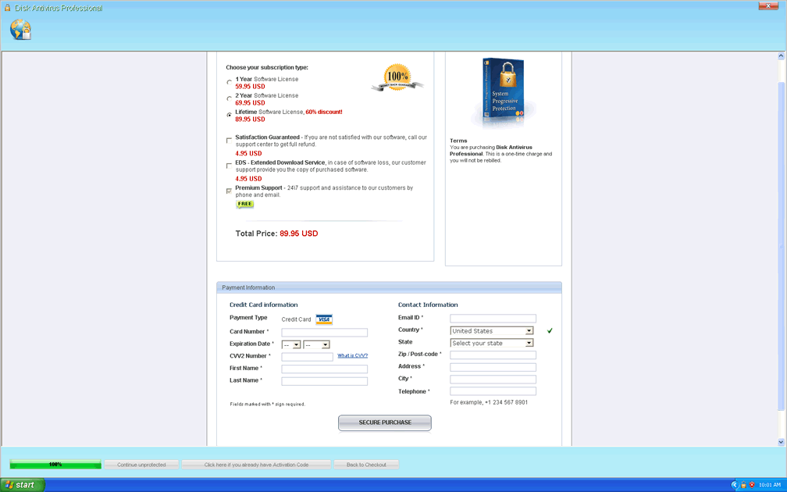
Task: Click the 100% money back guarantee badge
Action: coord(397,78)
